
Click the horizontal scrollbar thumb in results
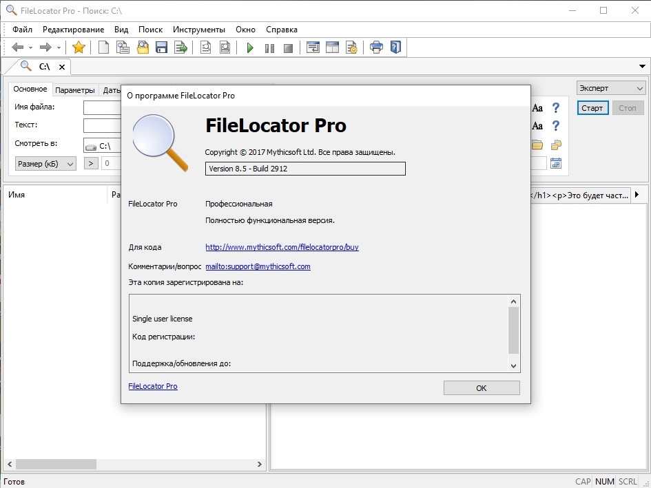pos(56,464)
